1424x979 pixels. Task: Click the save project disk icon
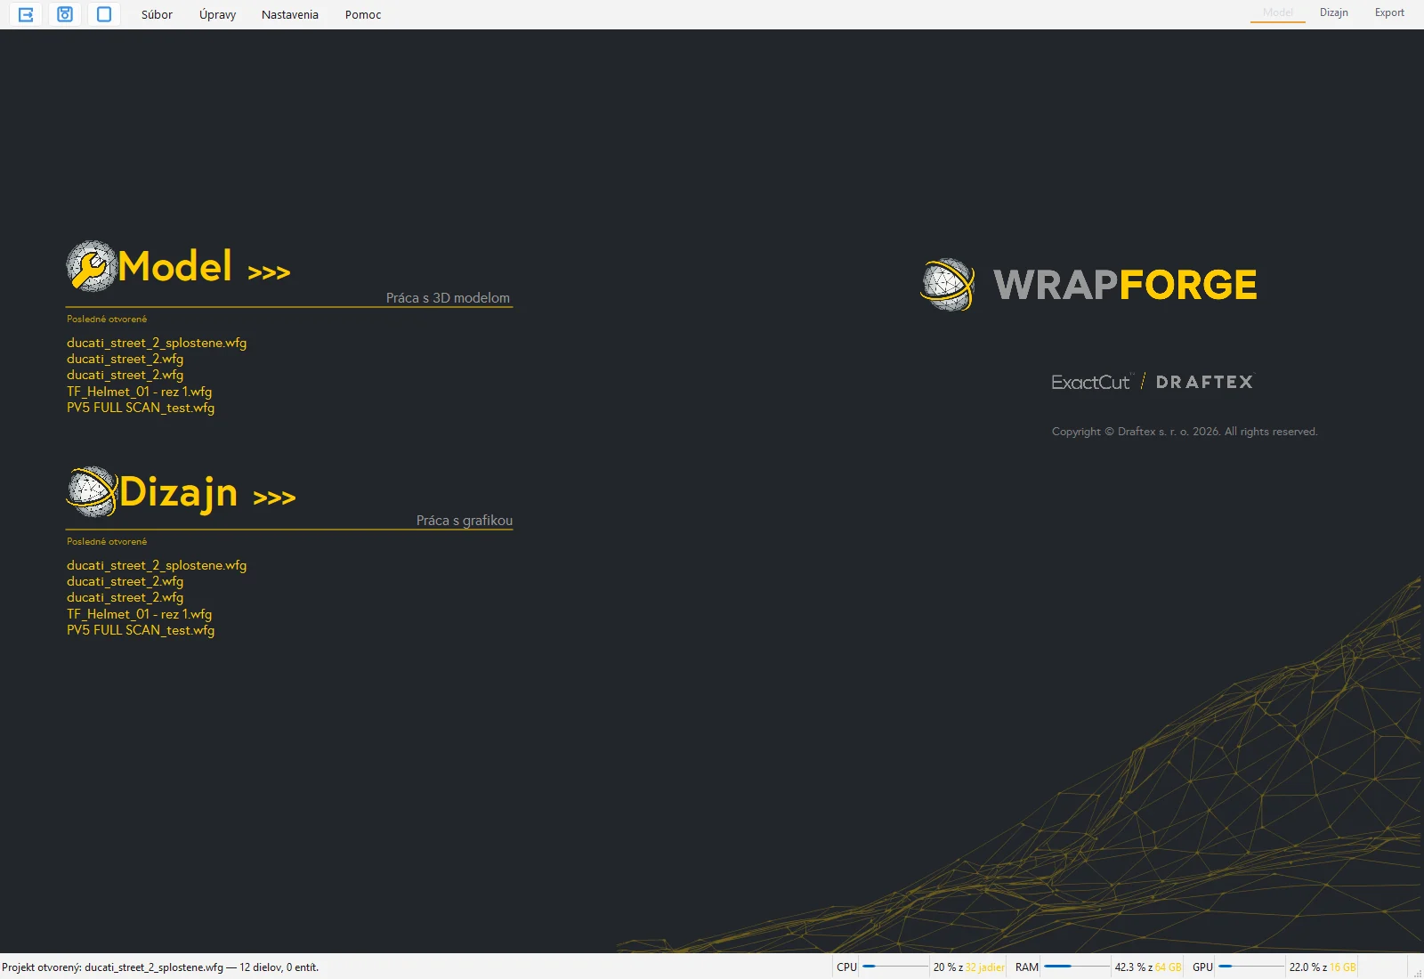tap(65, 14)
